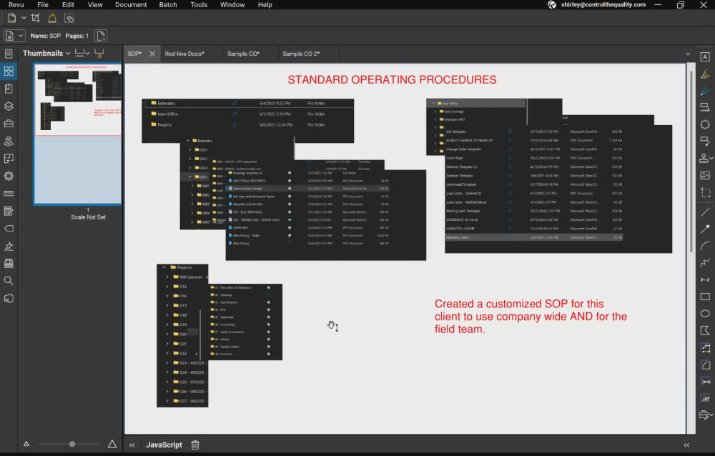Select the Text Box markup tool
Screen dimensions: 715x456
(x=705, y=57)
